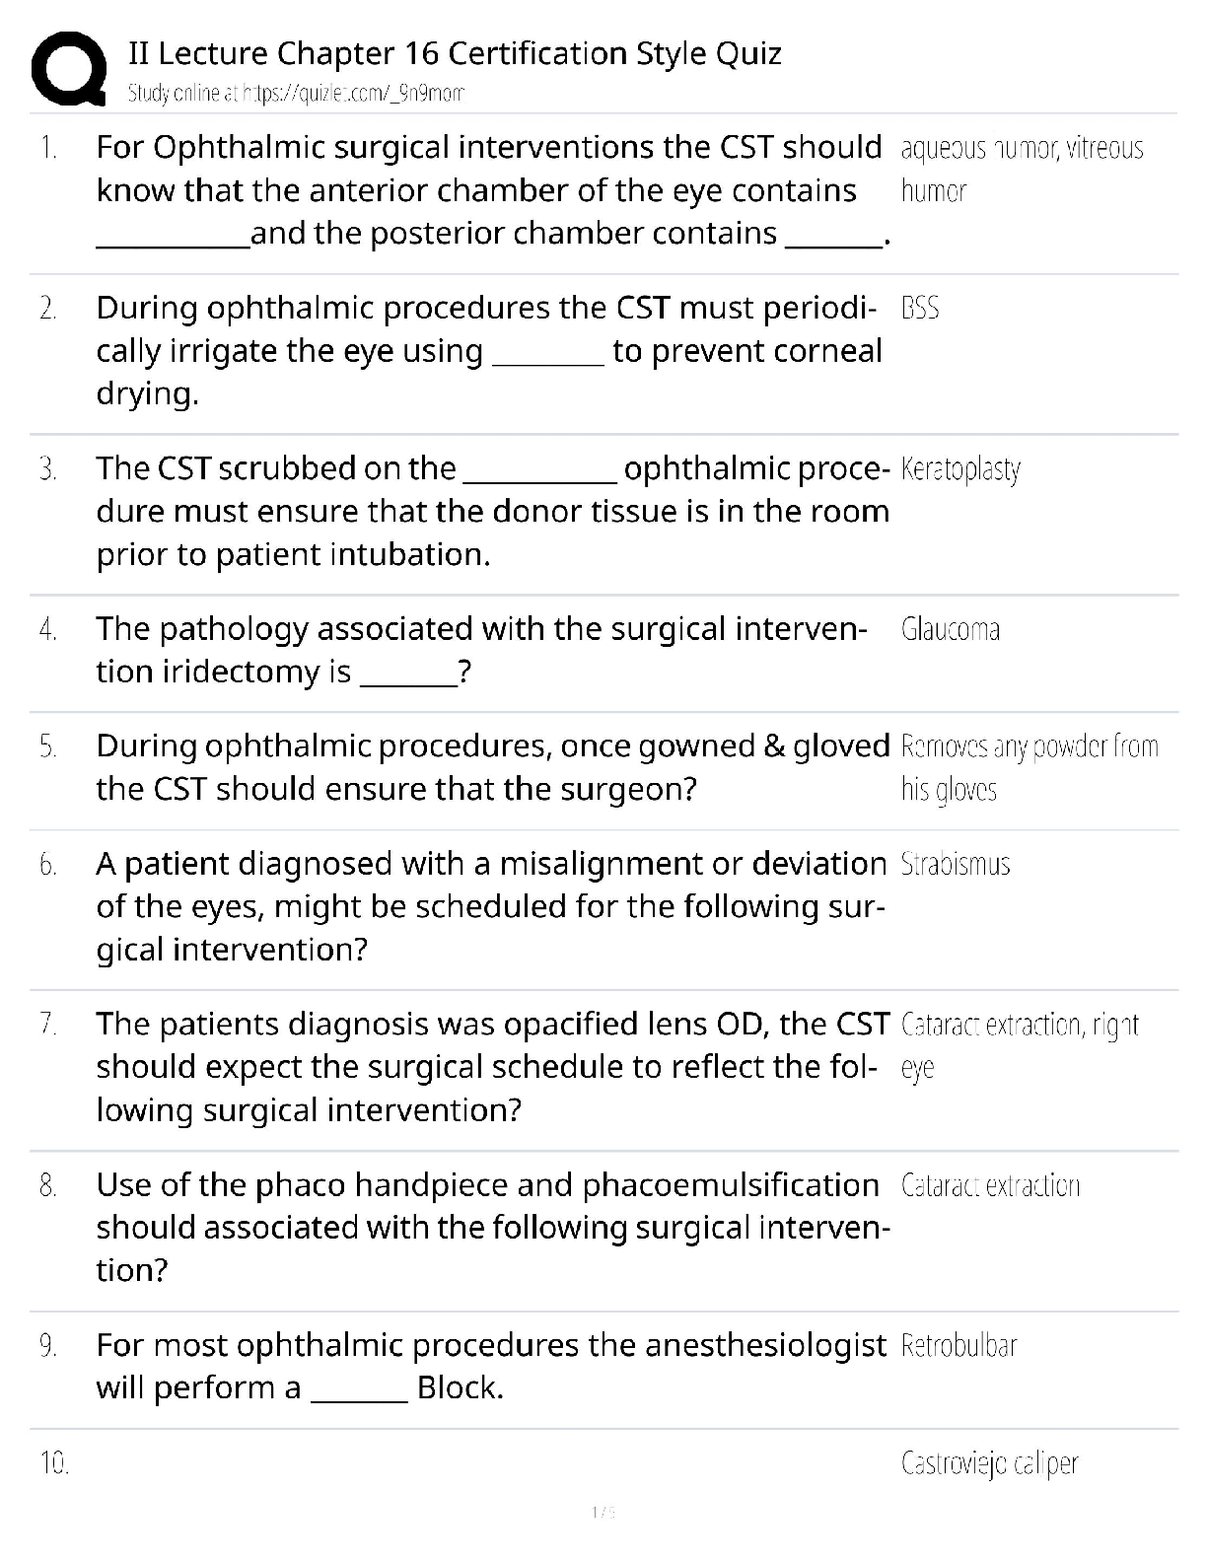The height and width of the screenshot is (1562, 1207).
Task: Select question 5 about gowned and gloved
Action: (492, 767)
